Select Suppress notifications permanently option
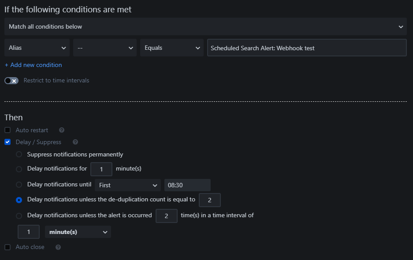Viewport: 413px width, 260px height. pyautogui.click(x=19, y=155)
